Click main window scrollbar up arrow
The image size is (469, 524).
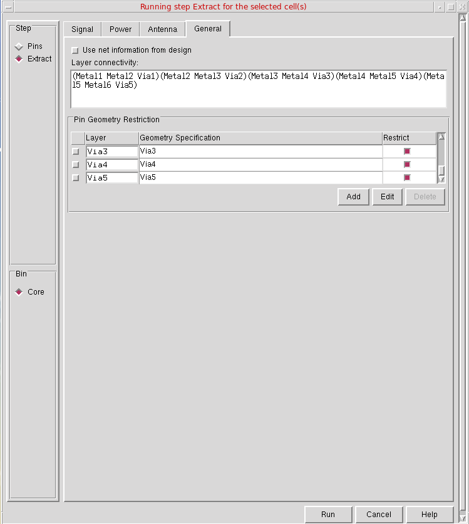pos(463,18)
